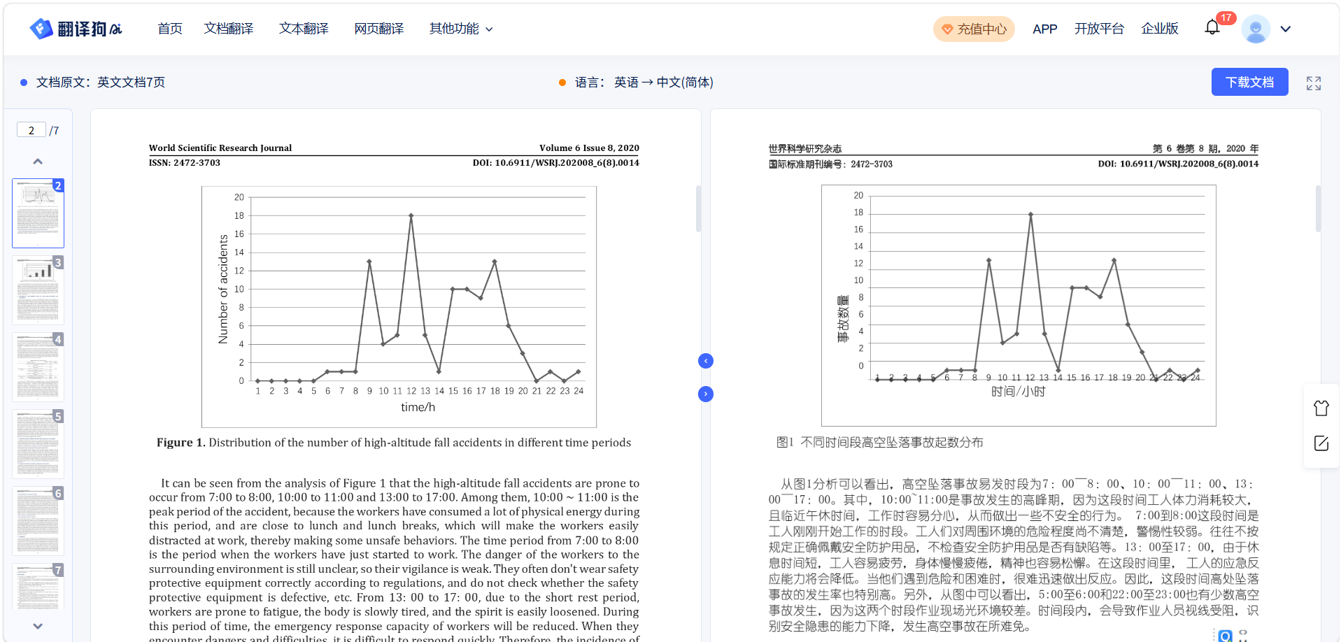The height and width of the screenshot is (642, 1341).
Task: Toggle fullscreen view icon
Action: 1314,83
